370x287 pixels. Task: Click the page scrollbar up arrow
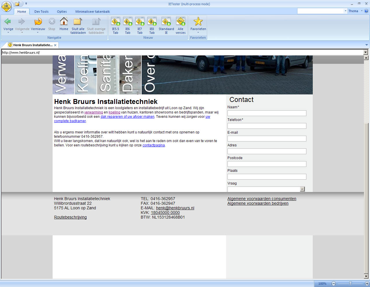pyautogui.click(x=366, y=58)
